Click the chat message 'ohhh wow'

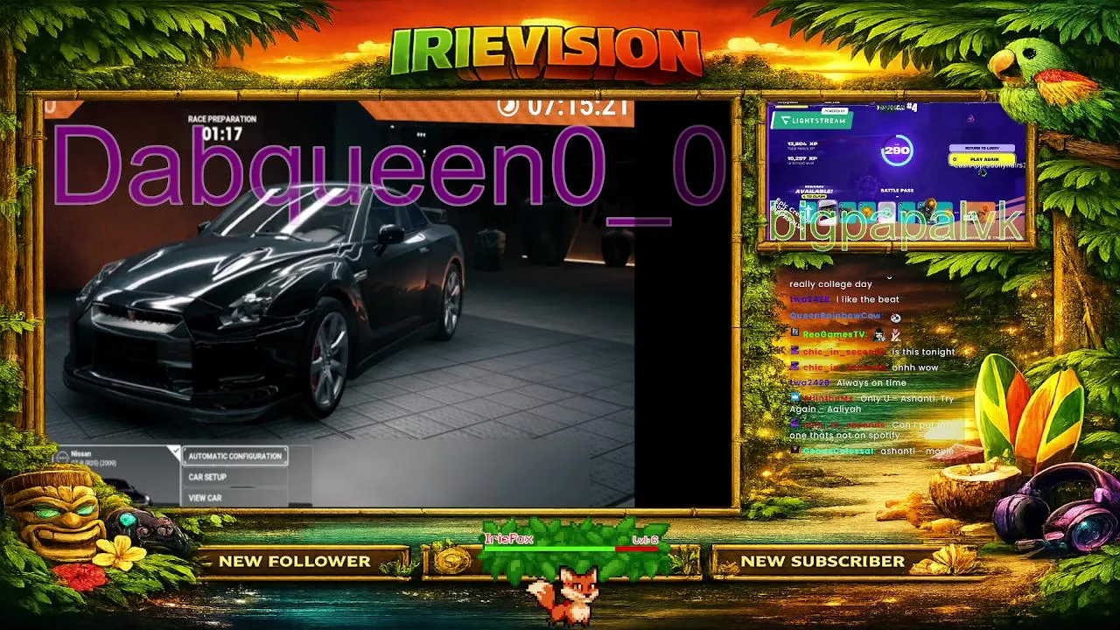click(x=915, y=367)
